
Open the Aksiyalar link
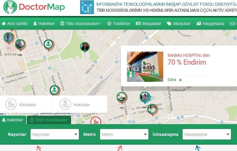(179, 24)
